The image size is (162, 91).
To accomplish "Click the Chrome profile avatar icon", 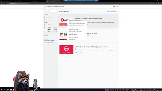I will 158,3.
